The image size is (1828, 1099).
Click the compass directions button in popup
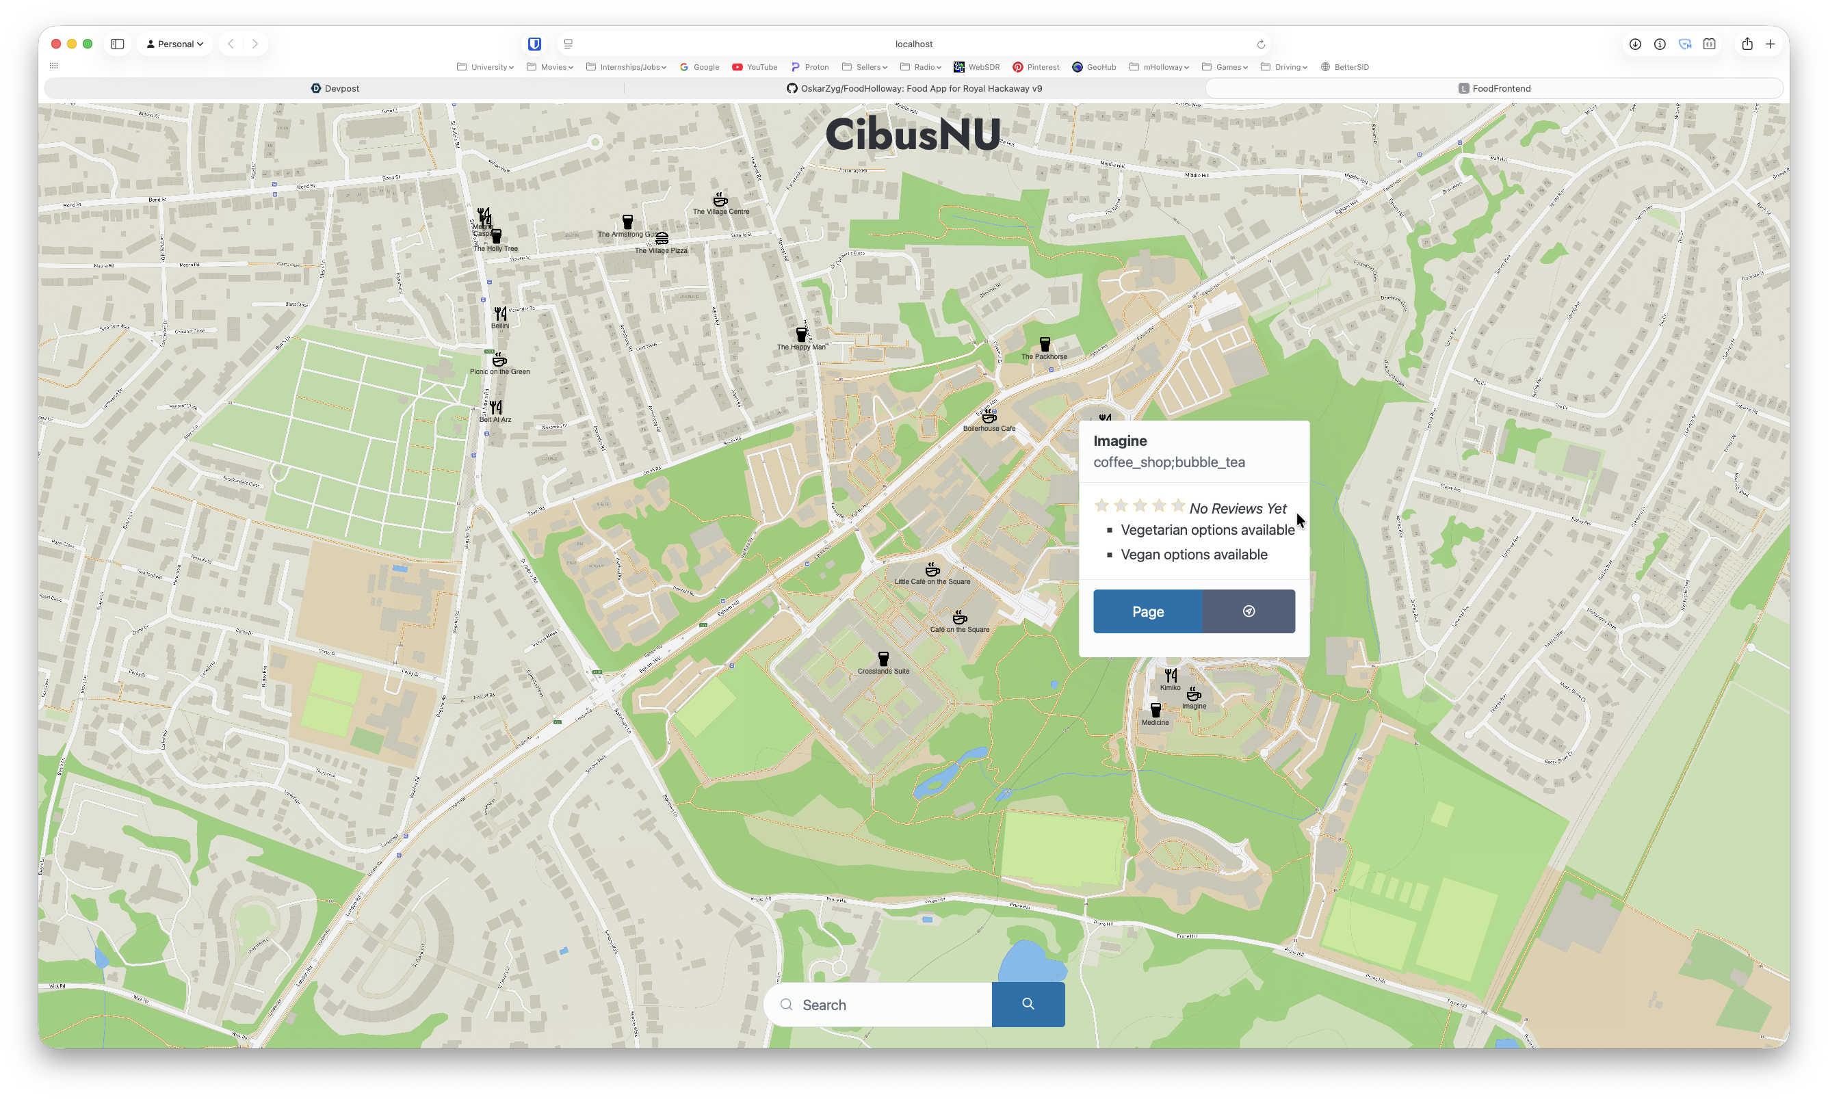1248,611
